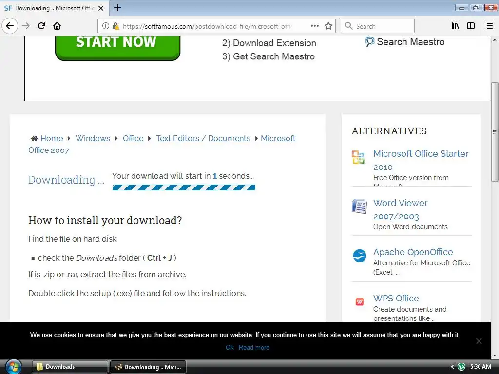Open the Library icon in toolbar
The height and width of the screenshot is (374, 499).
coord(456,26)
